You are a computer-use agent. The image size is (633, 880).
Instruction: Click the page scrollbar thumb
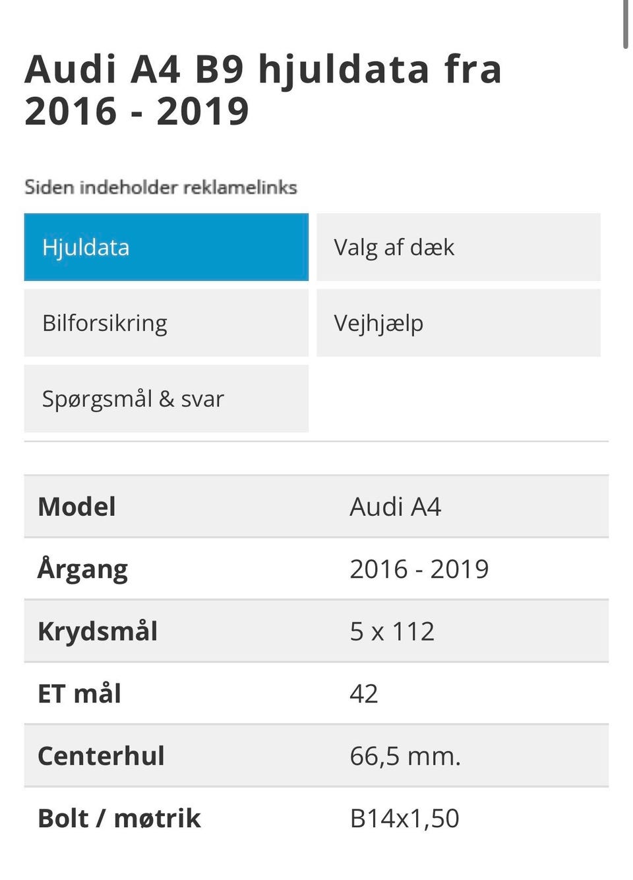point(625,24)
